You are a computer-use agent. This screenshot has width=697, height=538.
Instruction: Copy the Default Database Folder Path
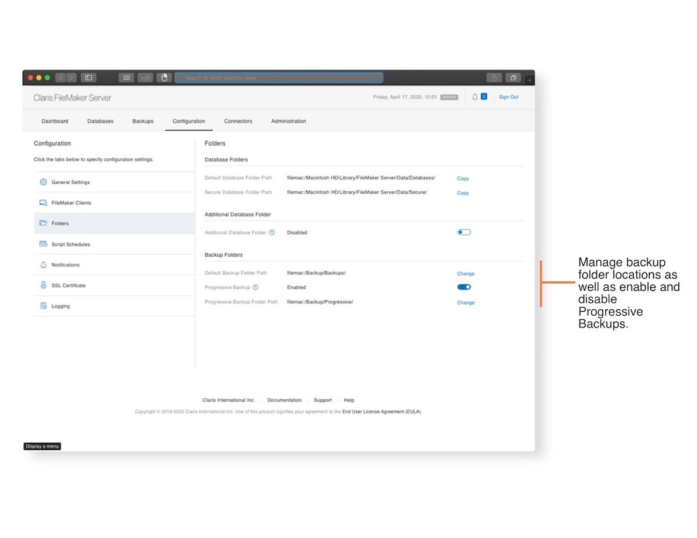(463, 178)
